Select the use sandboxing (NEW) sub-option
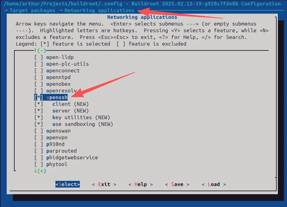 pos(83,124)
